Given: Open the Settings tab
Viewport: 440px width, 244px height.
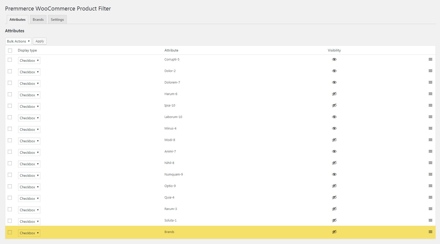Looking at the screenshot, I should (57, 19).
